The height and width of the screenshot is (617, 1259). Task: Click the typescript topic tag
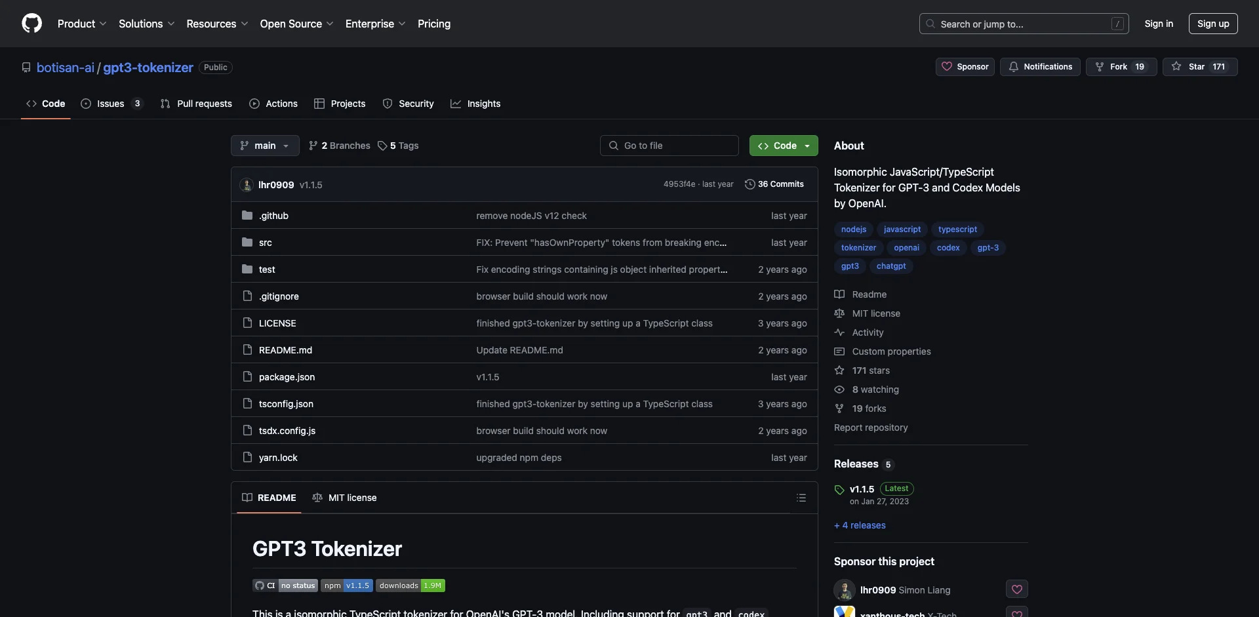point(957,229)
